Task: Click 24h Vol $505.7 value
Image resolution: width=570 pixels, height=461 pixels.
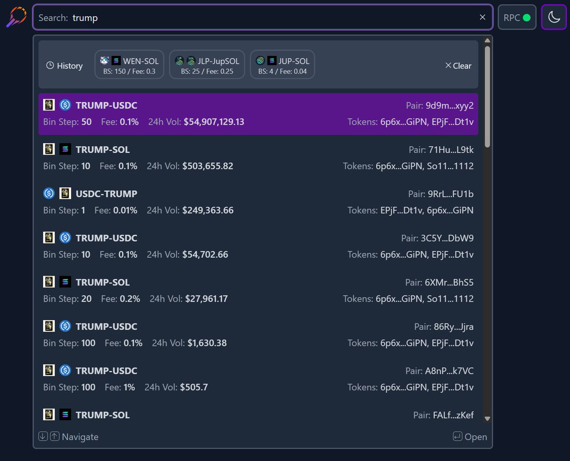Action: pos(194,387)
